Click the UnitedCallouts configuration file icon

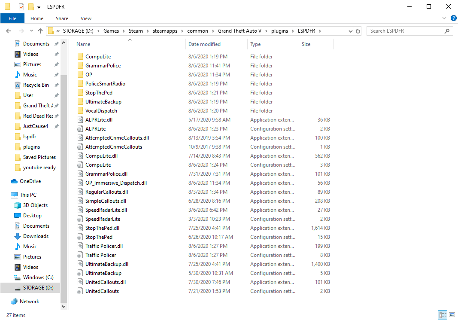tap(80, 291)
